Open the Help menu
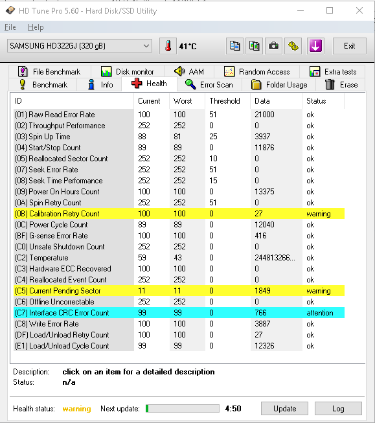The image size is (375, 423). (x=36, y=27)
